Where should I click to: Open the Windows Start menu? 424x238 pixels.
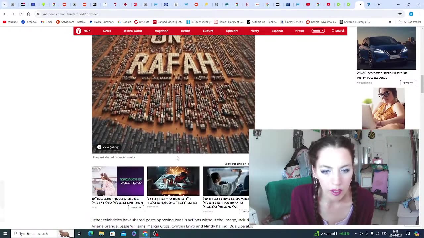(x=5, y=234)
